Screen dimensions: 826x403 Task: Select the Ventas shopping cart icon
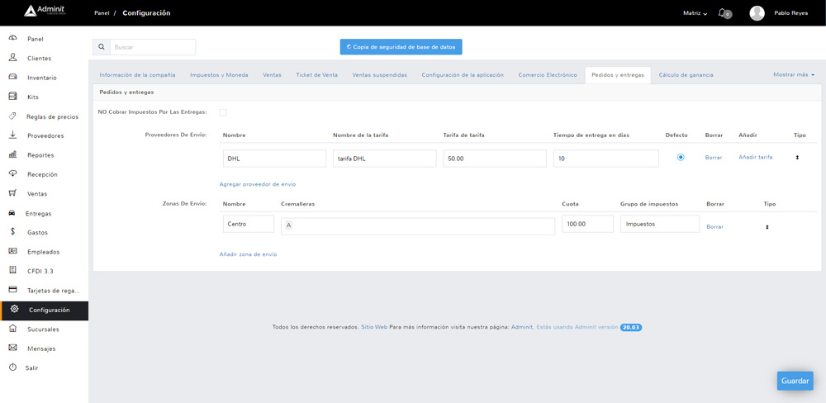[x=12, y=193]
